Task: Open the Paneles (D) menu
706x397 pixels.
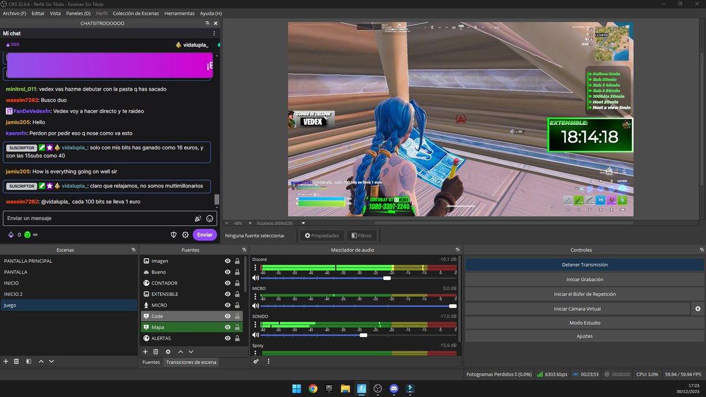Action: tap(78, 13)
